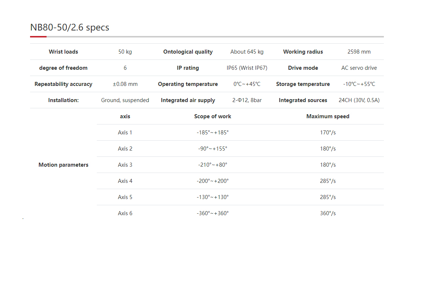Select the Axis 4 row label
This screenshot has height=282, width=422.
point(125,181)
